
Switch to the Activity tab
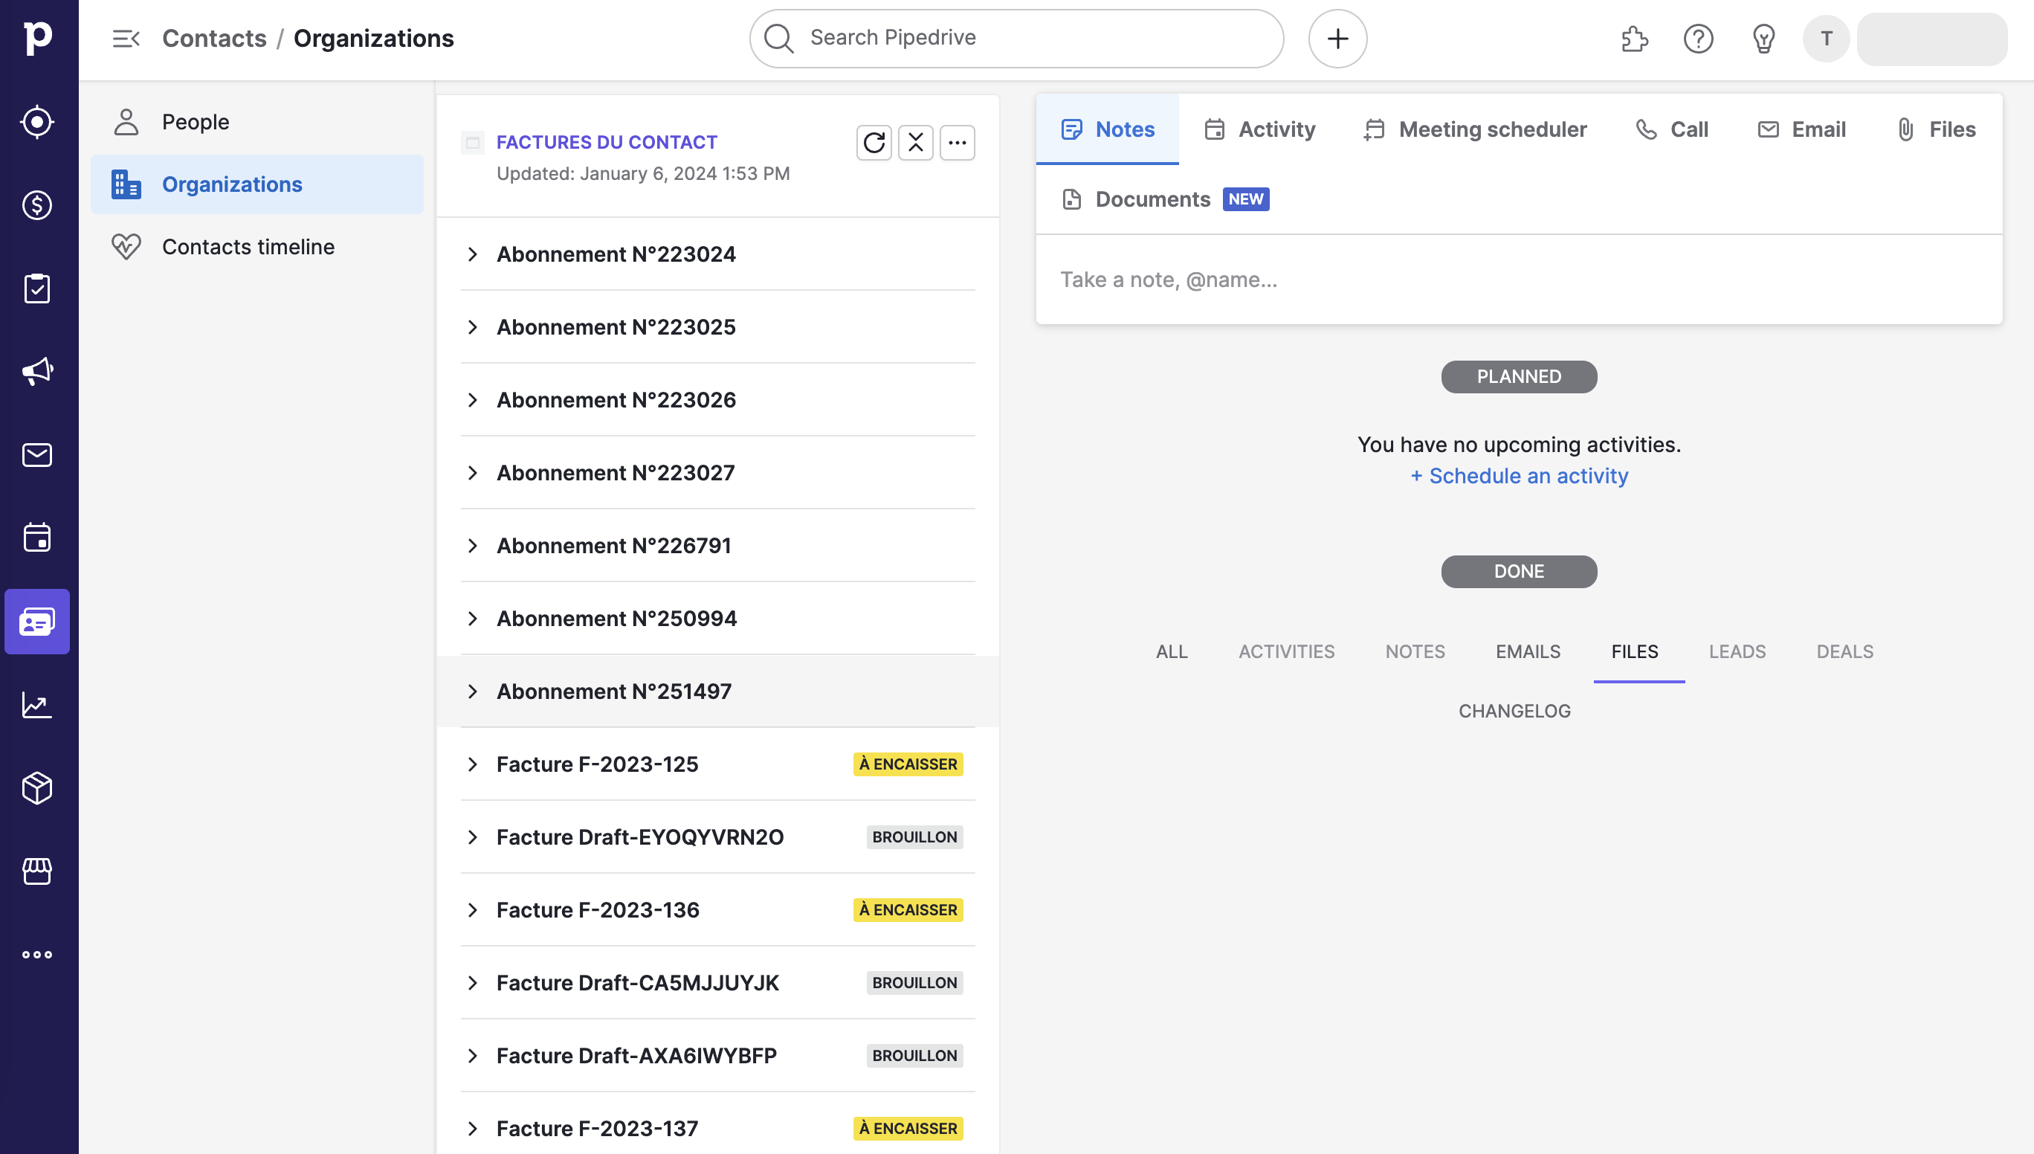point(1260,129)
